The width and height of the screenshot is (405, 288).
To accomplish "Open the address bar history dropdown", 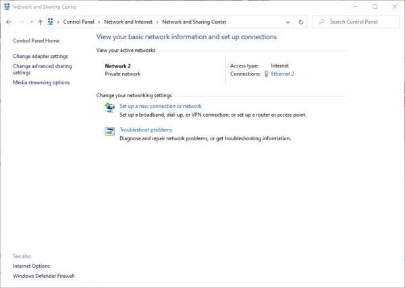I will pos(288,22).
